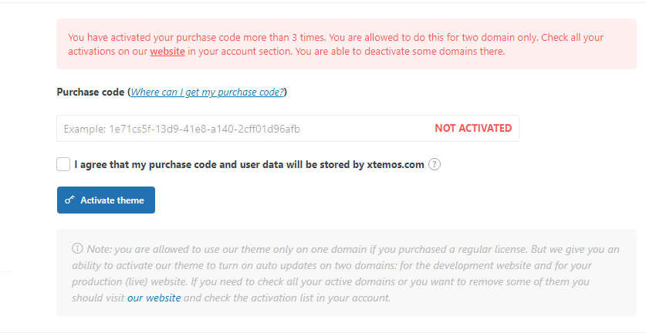
Task: Click the info icon beside Note text
Action: tap(77, 248)
